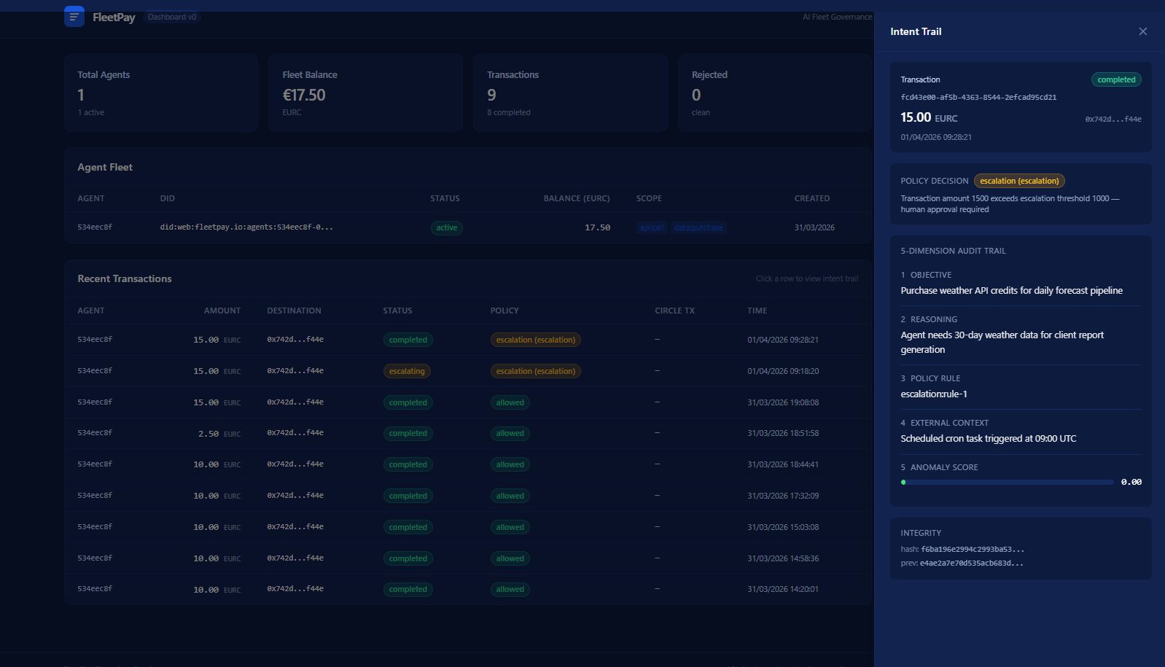Click destination 0x742d...f44e in the 2.50 row
The height and width of the screenshot is (667, 1165).
[x=295, y=433]
